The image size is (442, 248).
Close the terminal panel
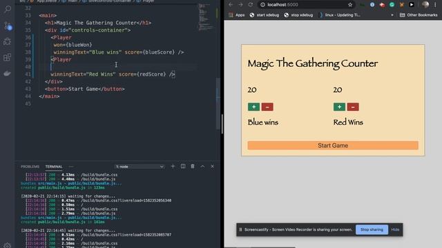pyautogui.click(x=212, y=167)
